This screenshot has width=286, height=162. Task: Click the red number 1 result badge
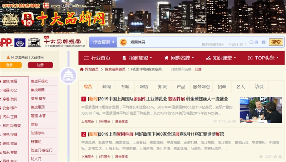coord(84,99)
